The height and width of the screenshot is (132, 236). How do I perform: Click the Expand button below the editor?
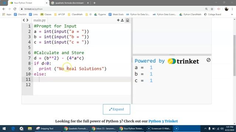pyautogui.click(x=117, y=109)
